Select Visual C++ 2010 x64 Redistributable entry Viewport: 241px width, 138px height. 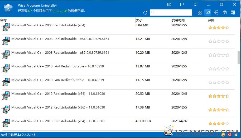(x=57, y=66)
